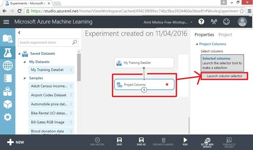This screenshot has height=150, width=253.
Task: Click the Saved Datasets label
Action: click(x=43, y=54)
